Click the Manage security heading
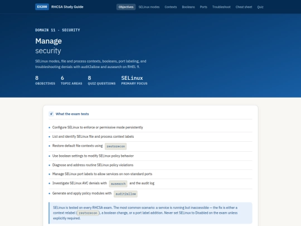 pos(48,46)
